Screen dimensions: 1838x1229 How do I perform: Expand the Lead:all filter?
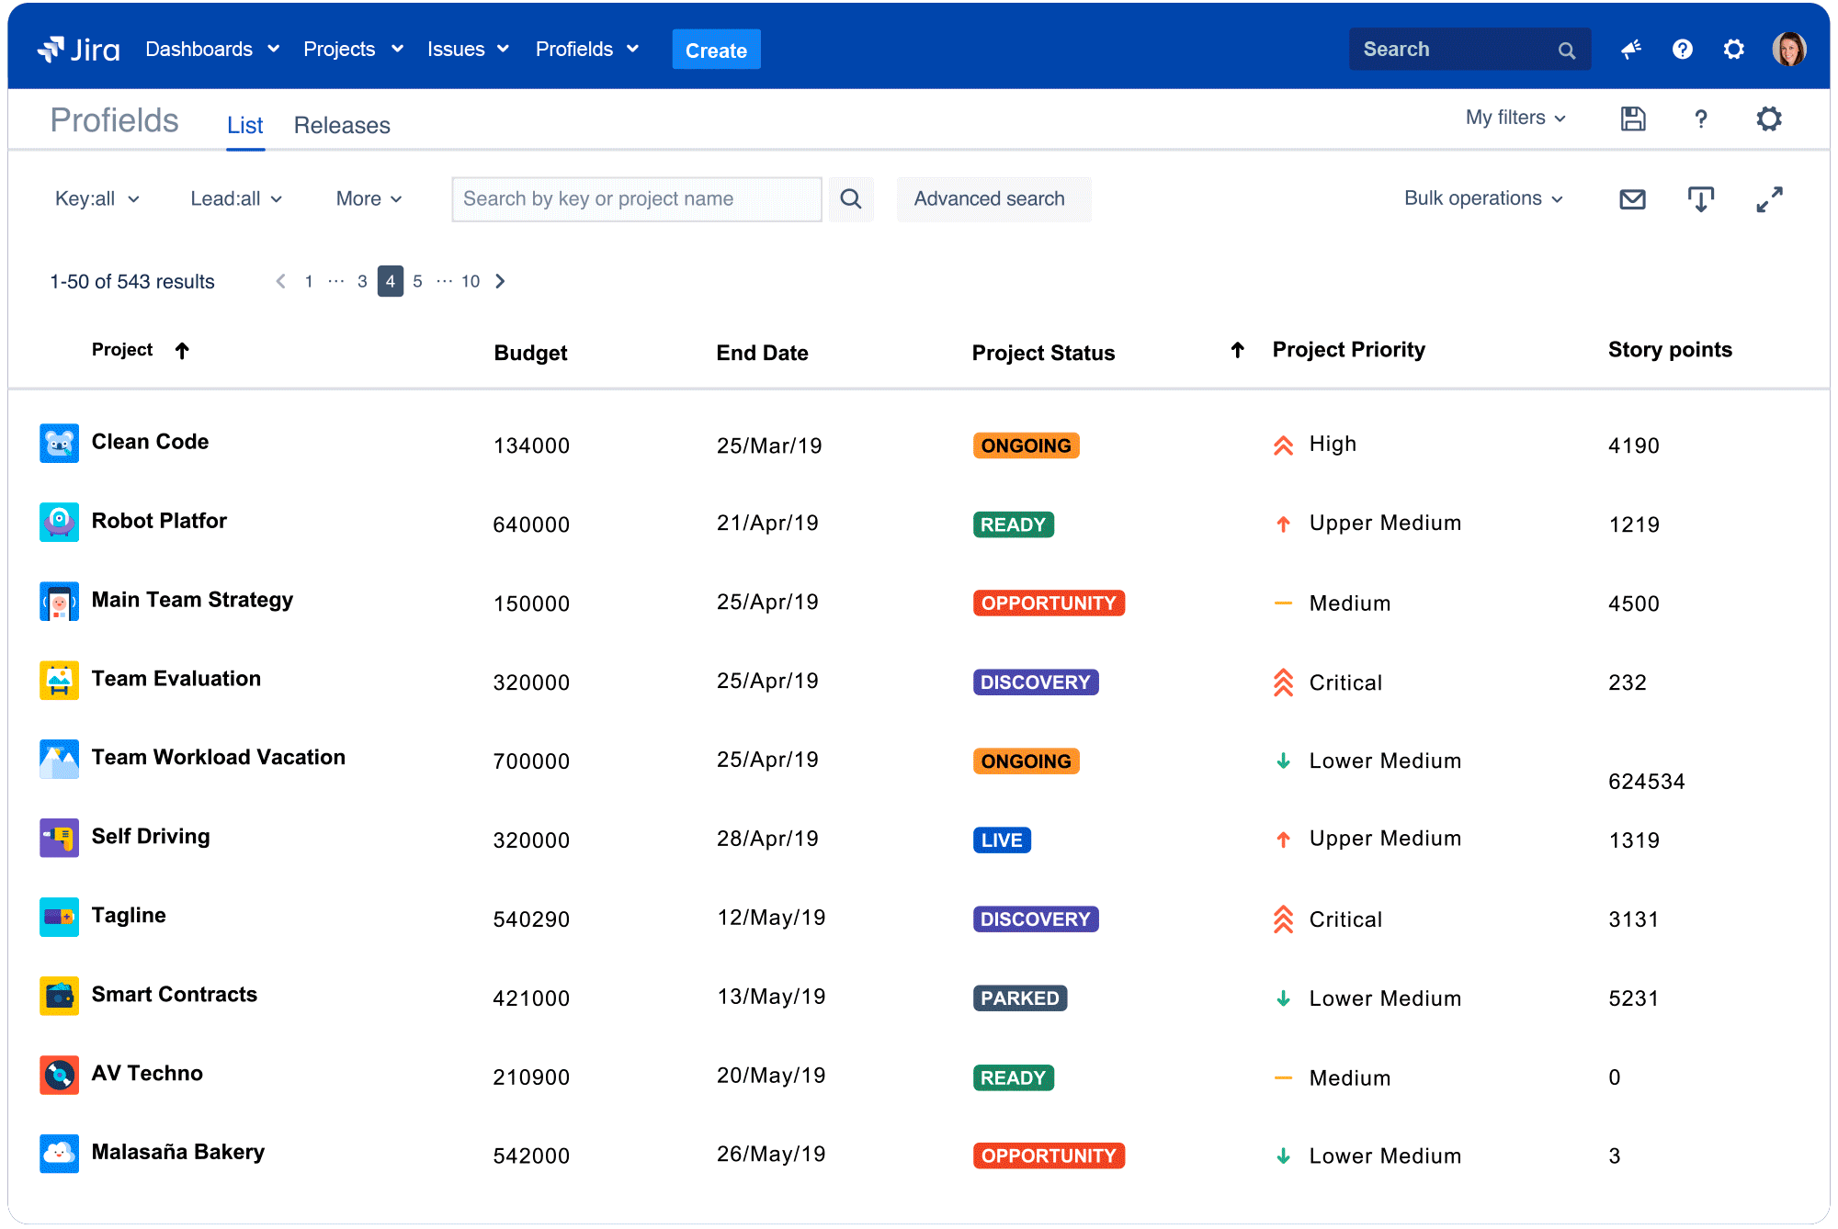click(236, 199)
